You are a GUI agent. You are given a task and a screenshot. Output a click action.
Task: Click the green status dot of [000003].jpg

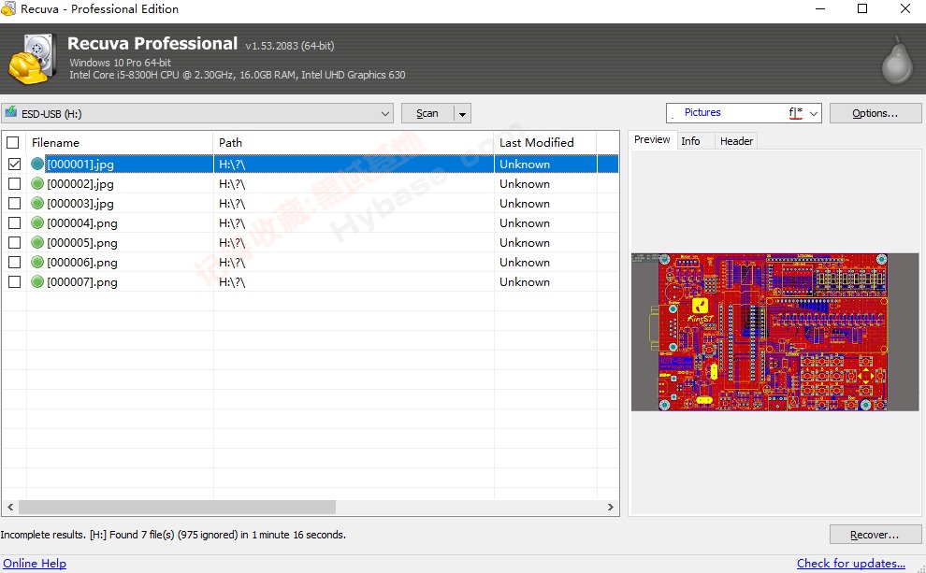pos(37,203)
